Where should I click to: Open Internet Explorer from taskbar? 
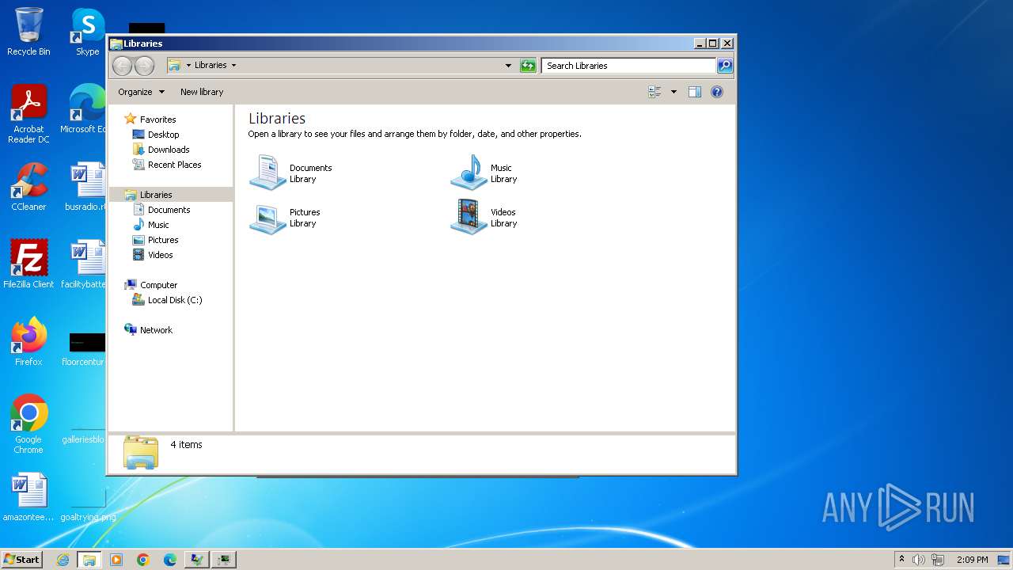click(63, 560)
